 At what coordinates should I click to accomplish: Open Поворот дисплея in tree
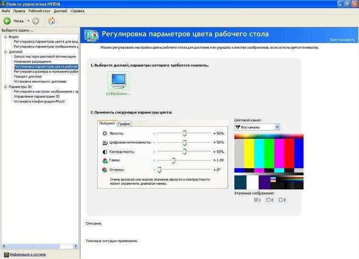(x=28, y=77)
